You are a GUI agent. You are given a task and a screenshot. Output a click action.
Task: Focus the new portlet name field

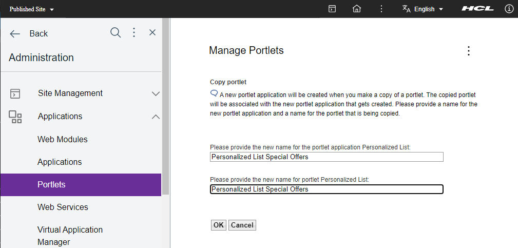327,189
